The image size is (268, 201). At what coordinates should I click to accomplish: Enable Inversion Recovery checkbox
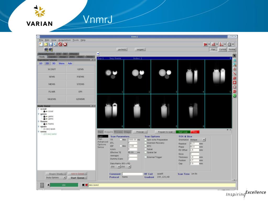[146, 143]
